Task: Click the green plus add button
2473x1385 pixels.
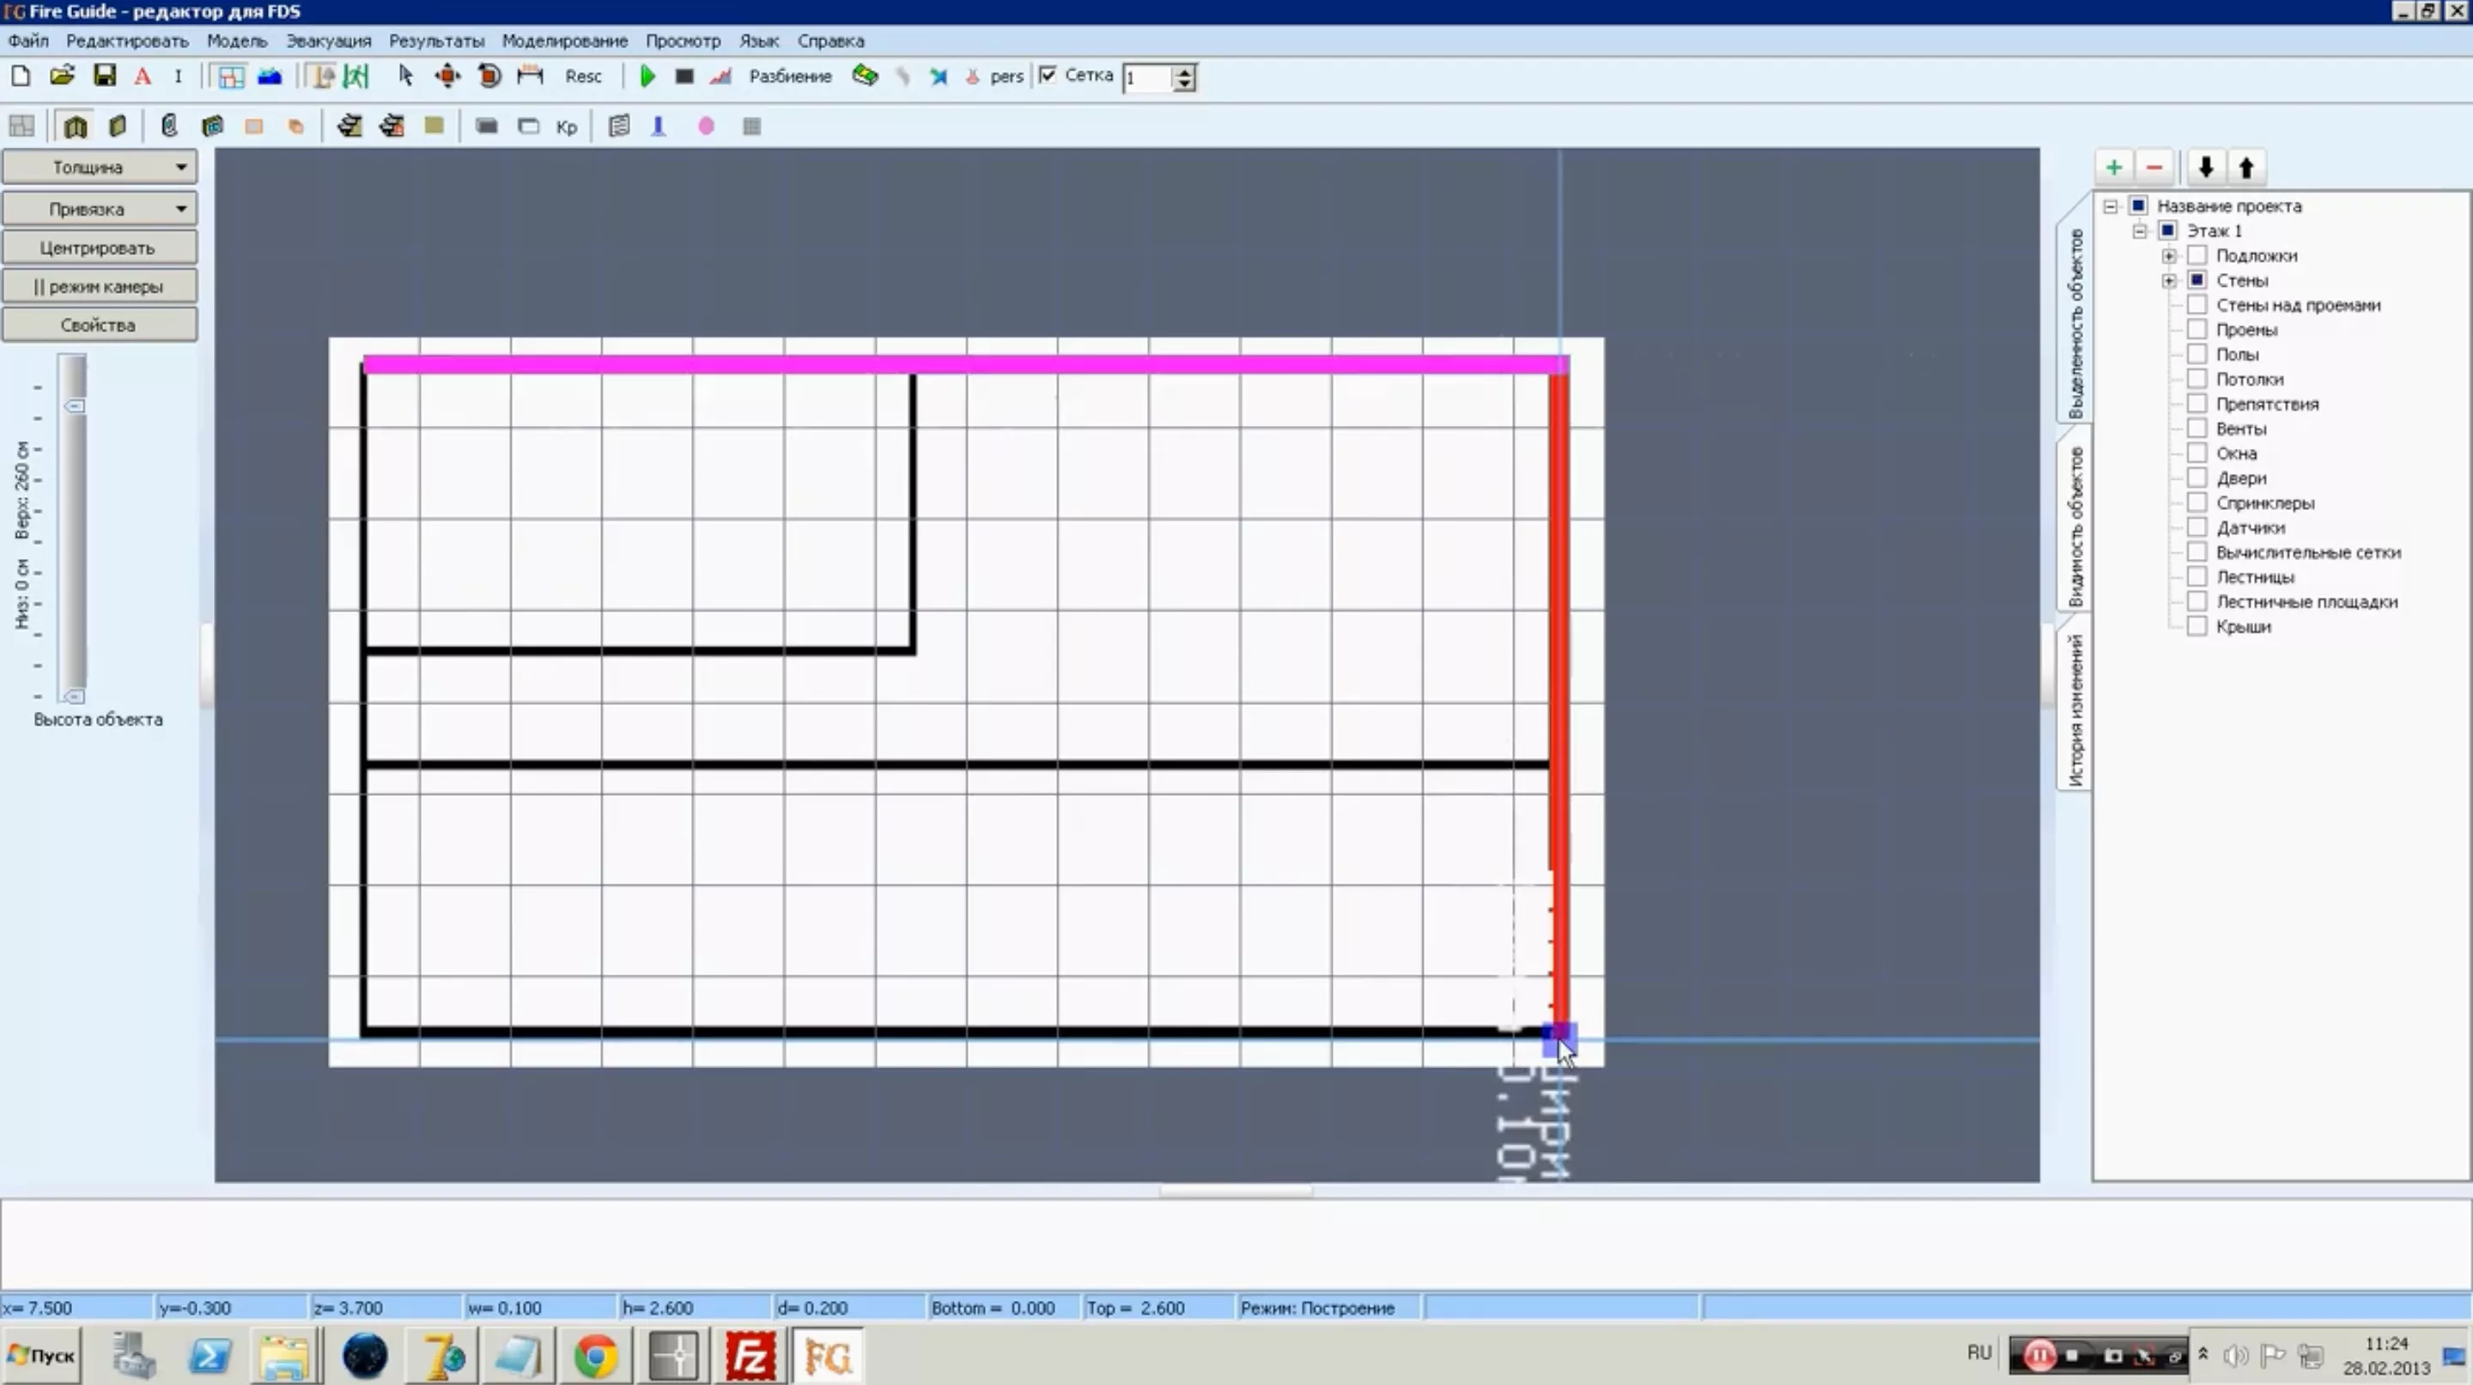Action: coord(2113,167)
